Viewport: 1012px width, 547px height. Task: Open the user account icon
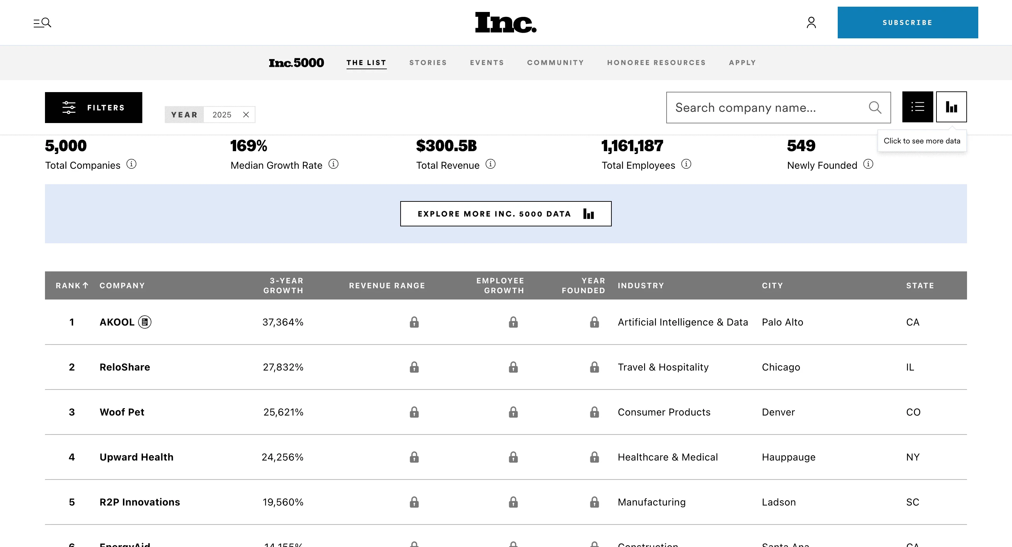811,22
